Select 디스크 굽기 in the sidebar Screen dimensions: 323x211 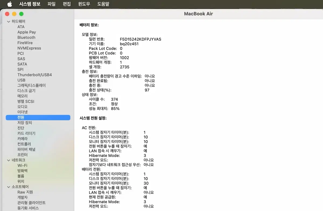(26, 91)
